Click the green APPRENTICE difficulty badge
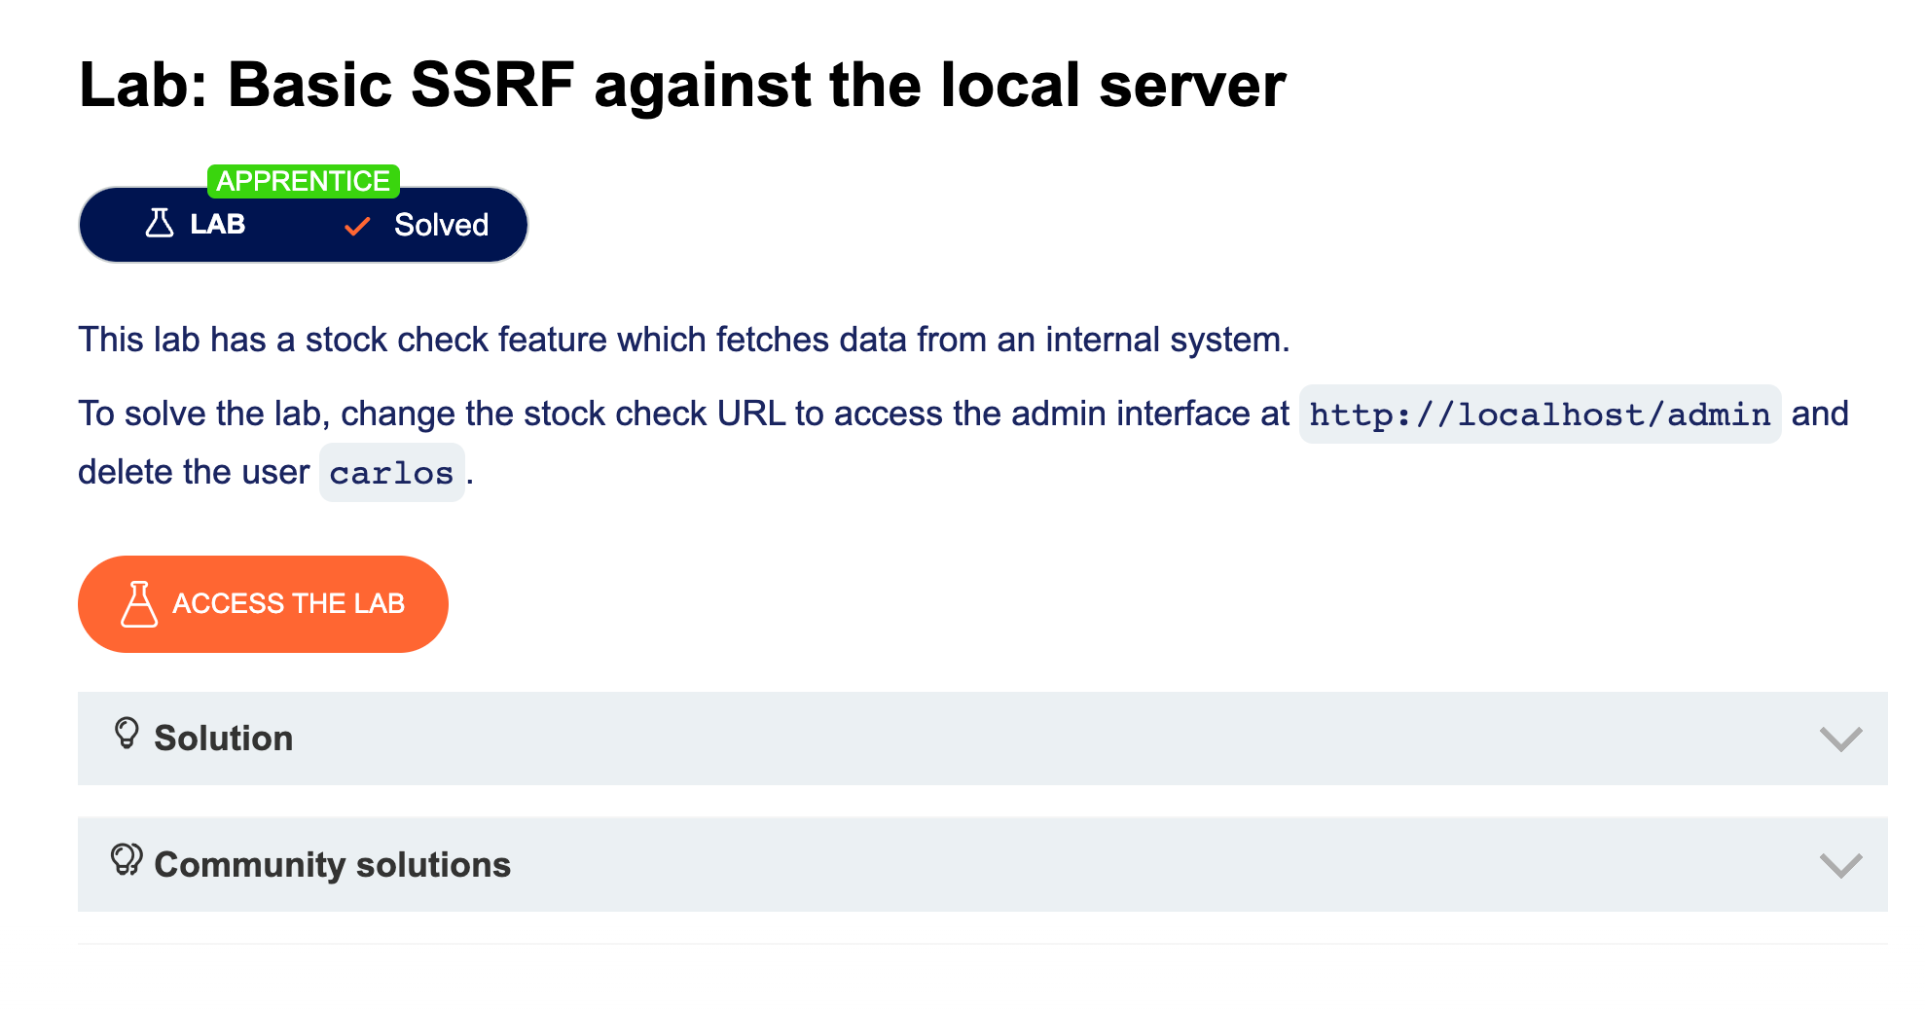The height and width of the screenshot is (1010, 1925). 303,181
